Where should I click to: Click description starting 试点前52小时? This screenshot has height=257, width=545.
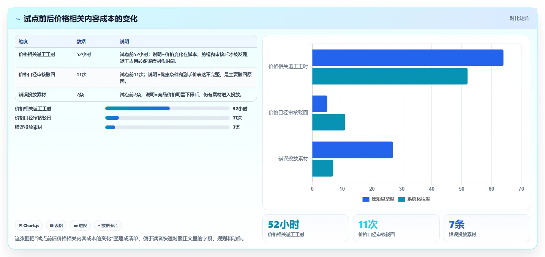[184, 58]
